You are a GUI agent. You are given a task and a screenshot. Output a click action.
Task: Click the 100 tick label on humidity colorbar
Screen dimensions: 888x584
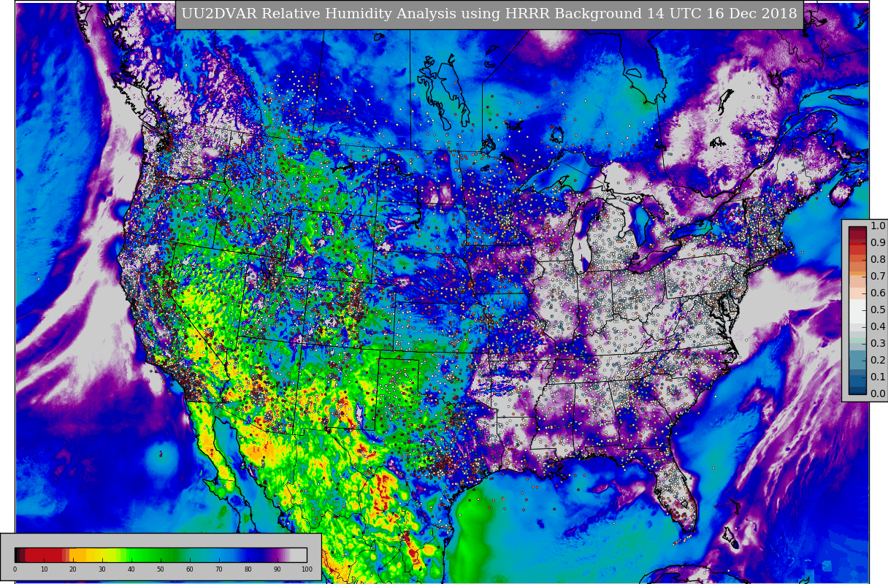(x=307, y=569)
